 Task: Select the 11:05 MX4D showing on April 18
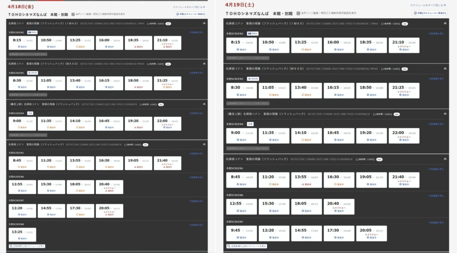pos(51,83)
